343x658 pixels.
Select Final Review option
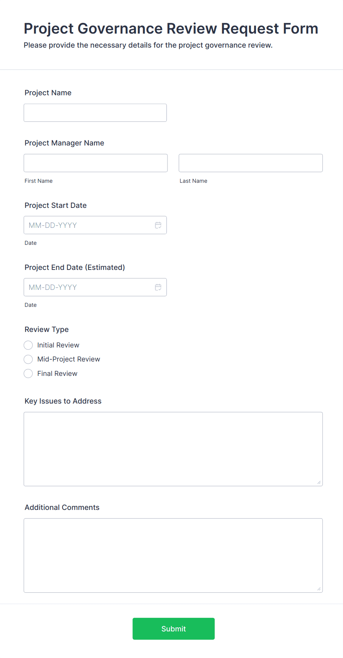pos(28,373)
